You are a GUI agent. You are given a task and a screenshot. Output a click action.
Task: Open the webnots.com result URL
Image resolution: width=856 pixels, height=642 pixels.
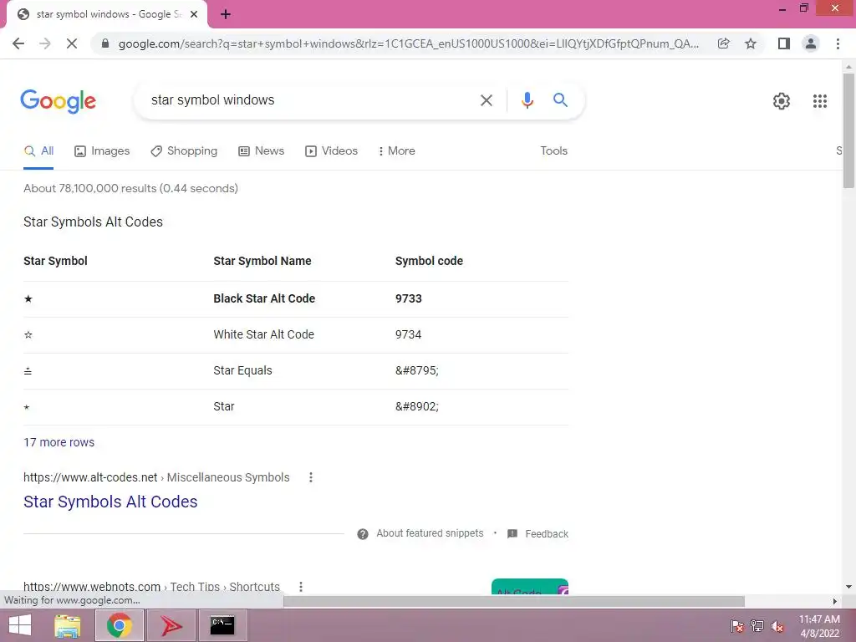tap(151, 587)
